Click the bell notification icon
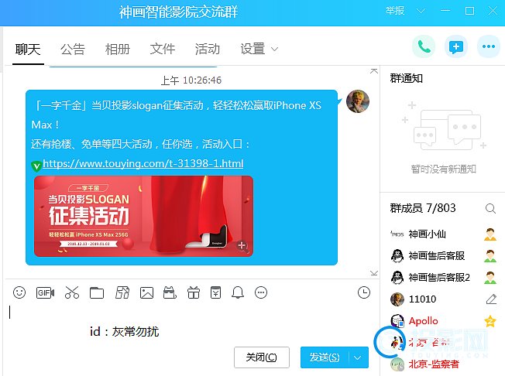The height and width of the screenshot is (376, 505). point(238,292)
